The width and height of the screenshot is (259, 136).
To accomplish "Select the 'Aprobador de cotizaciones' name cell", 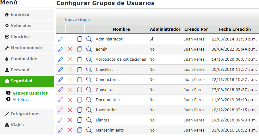I will (x=121, y=59).
